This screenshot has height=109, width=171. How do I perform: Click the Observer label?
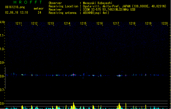55,3
